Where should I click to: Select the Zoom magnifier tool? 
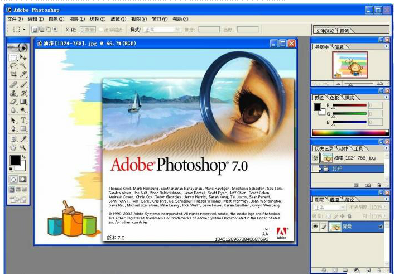(x=23, y=147)
